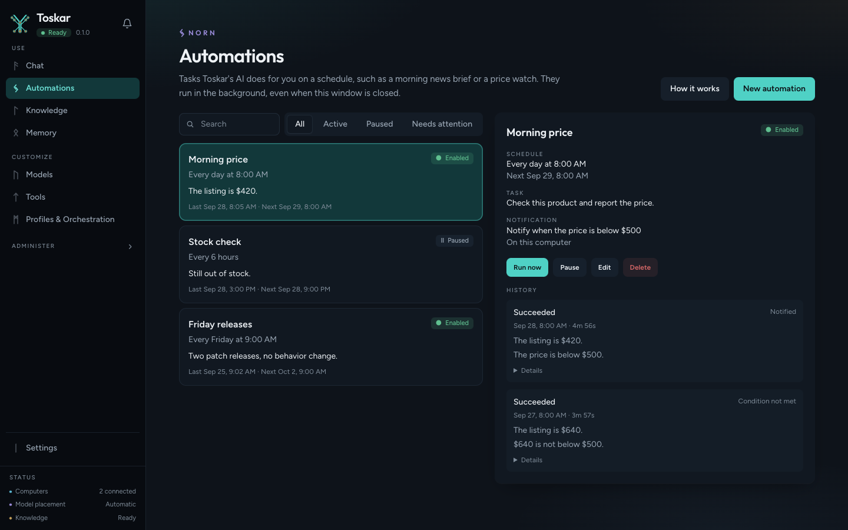Open the Memory page
848x530 pixels.
tap(72, 133)
